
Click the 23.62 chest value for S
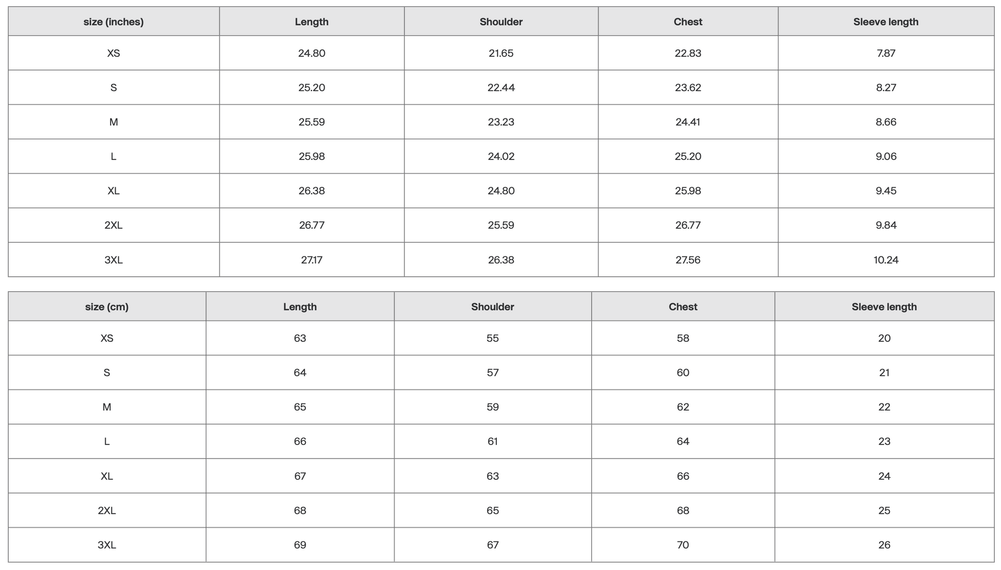tap(688, 87)
